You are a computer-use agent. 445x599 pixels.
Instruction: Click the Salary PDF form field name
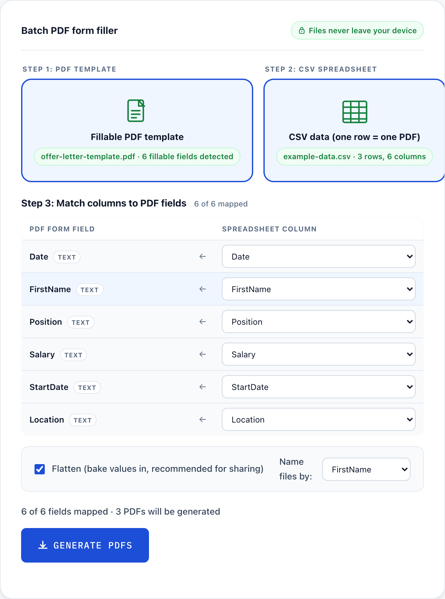point(42,354)
